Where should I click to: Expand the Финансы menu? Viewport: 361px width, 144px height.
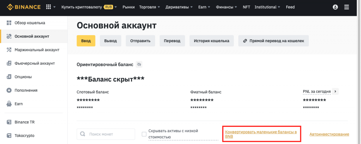(x=226, y=7)
